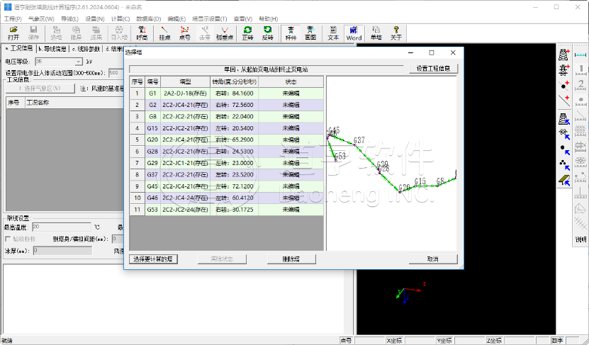
Task: Click the tower type cell 2C2-JC4-24(存在)
Action: (185, 198)
